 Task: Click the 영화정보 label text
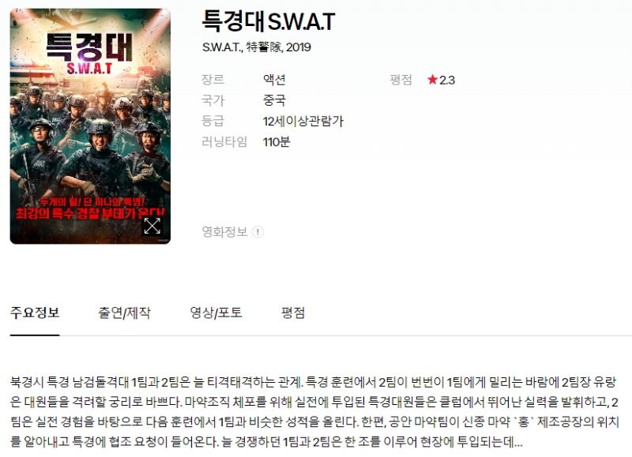point(224,232)
